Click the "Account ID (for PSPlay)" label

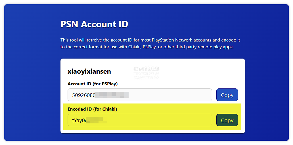pos(93,84)
